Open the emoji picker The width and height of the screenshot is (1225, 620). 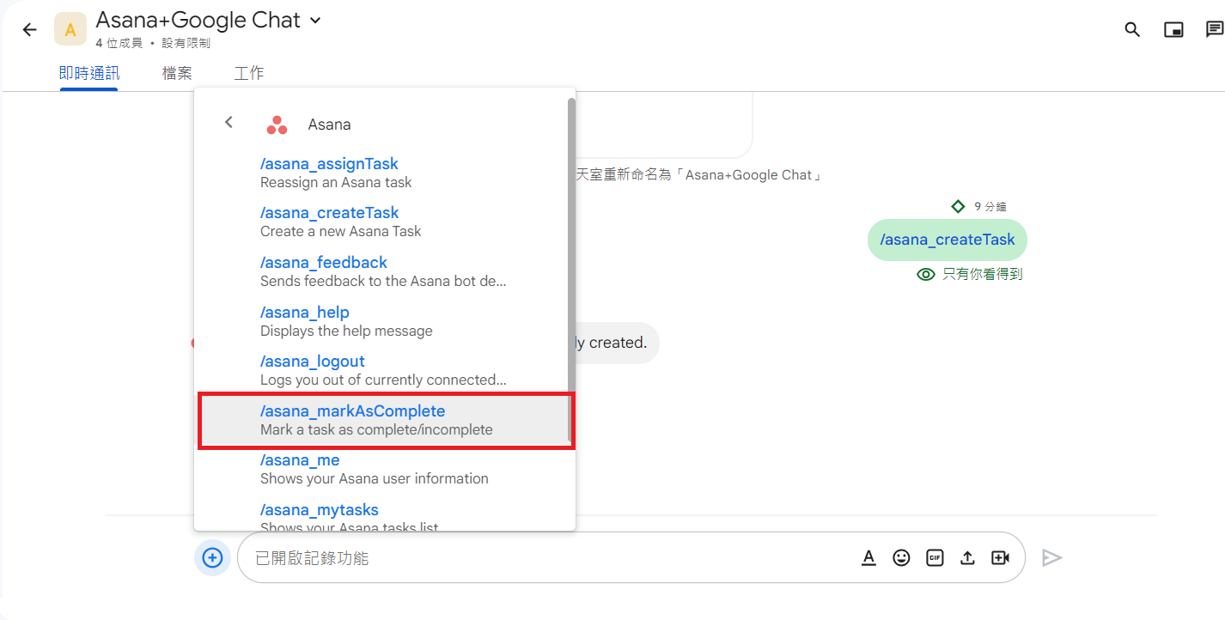(901, 558)
